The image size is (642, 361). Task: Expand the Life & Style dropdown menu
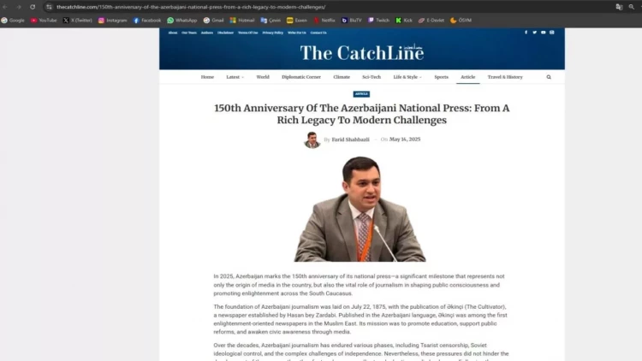(x=407, y=77)
